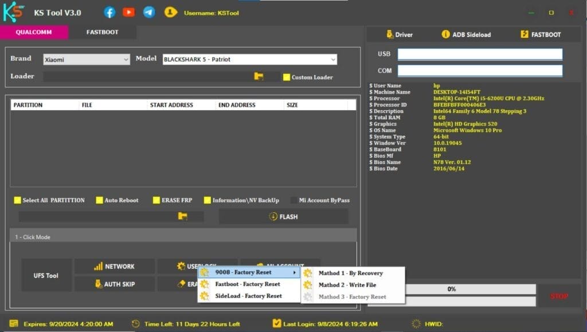Open the Facebook icon in title bar
587x332 pixels.
click(109, 11)
